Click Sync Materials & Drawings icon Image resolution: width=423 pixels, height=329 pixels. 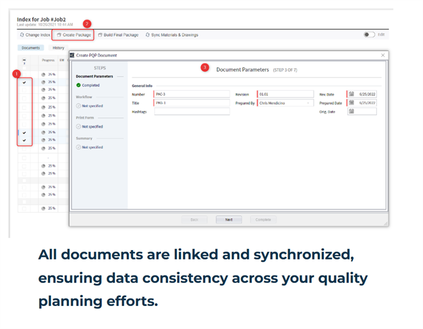point(147,35)
